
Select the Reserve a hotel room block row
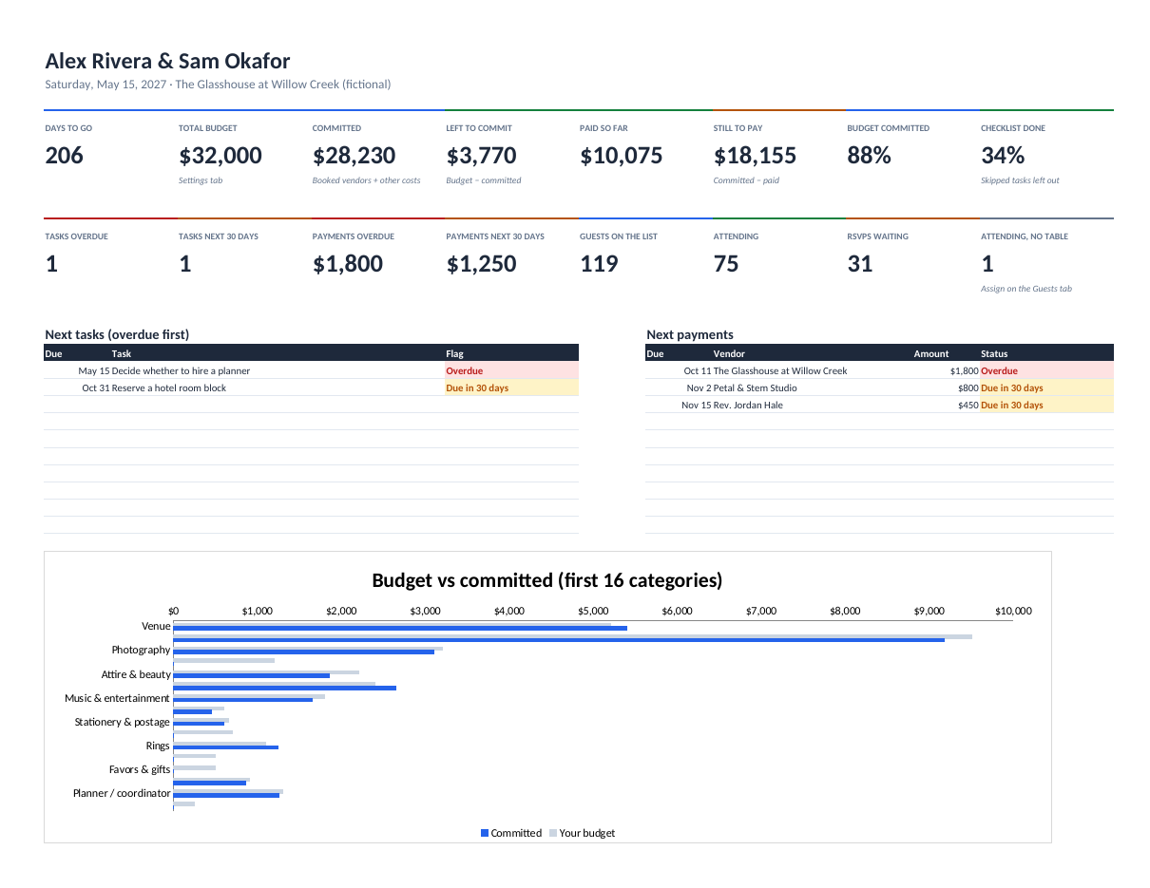[x=311, y=387]
